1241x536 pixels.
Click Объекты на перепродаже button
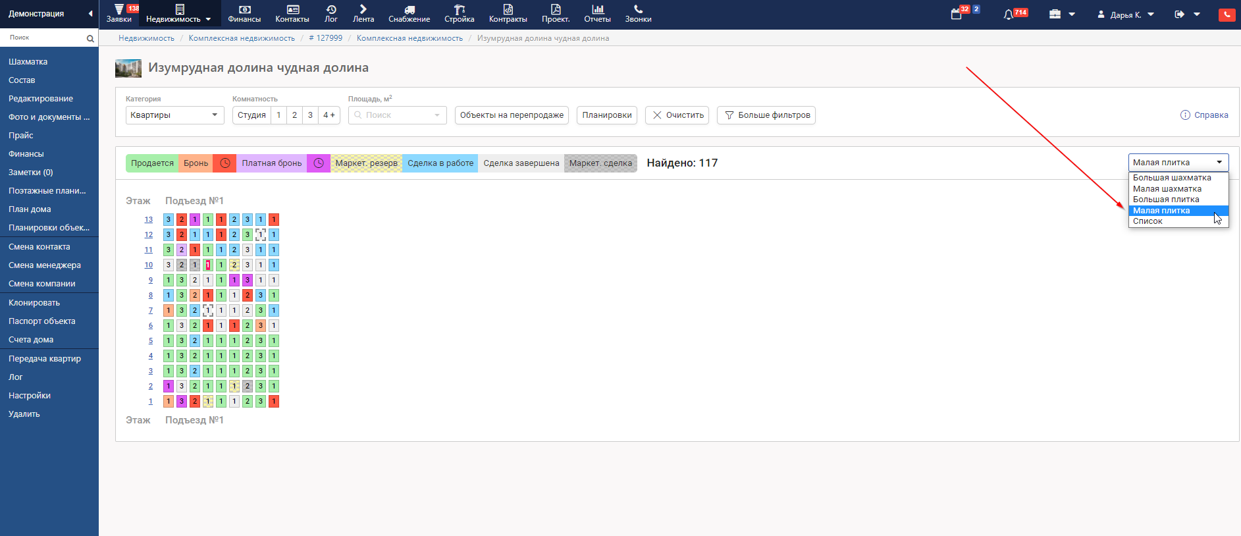(x=512, y=115)
